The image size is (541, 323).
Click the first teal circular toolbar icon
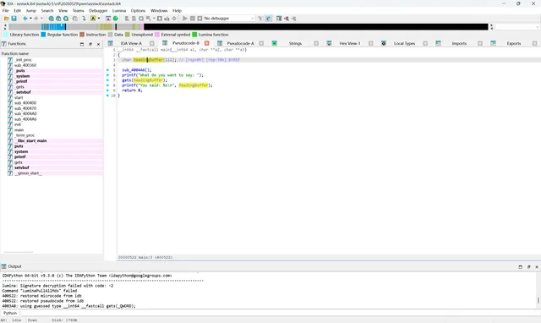(x=51, y=19)
